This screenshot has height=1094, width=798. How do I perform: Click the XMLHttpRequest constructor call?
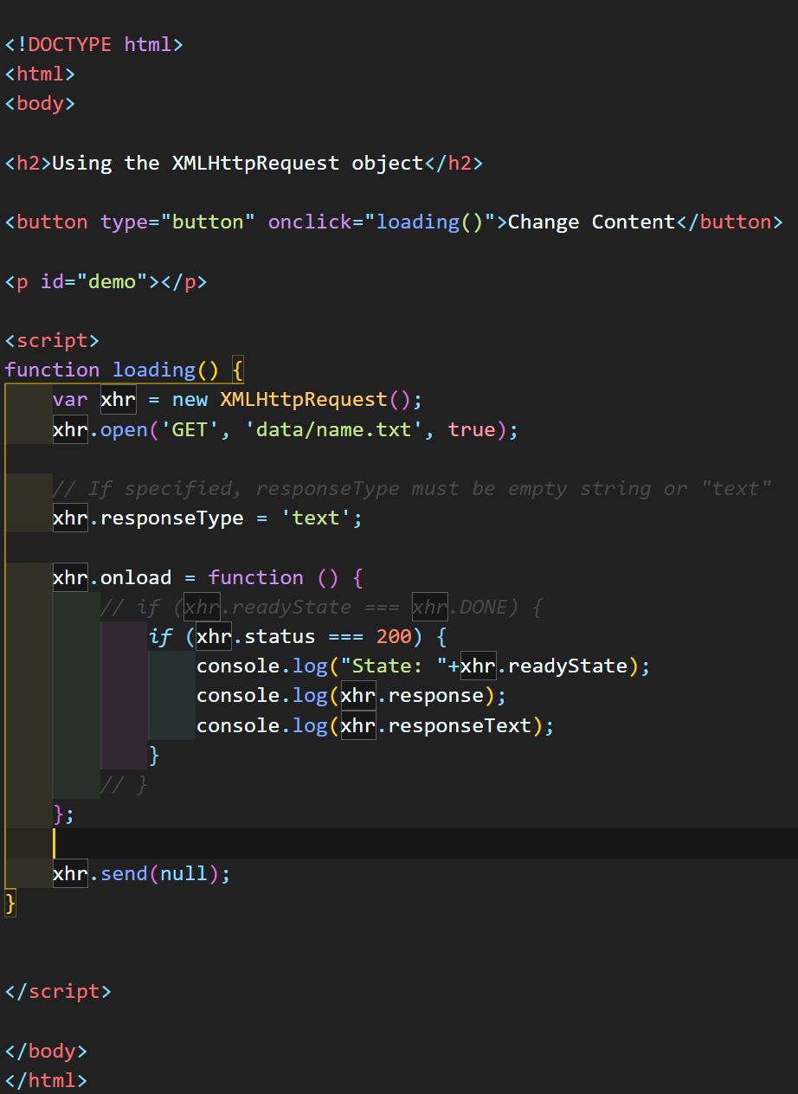point(304,399)
